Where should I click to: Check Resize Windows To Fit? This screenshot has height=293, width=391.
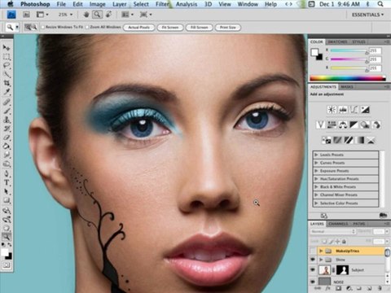[x=43, y=27]
